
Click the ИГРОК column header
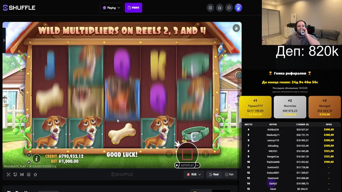pos(273,124)
